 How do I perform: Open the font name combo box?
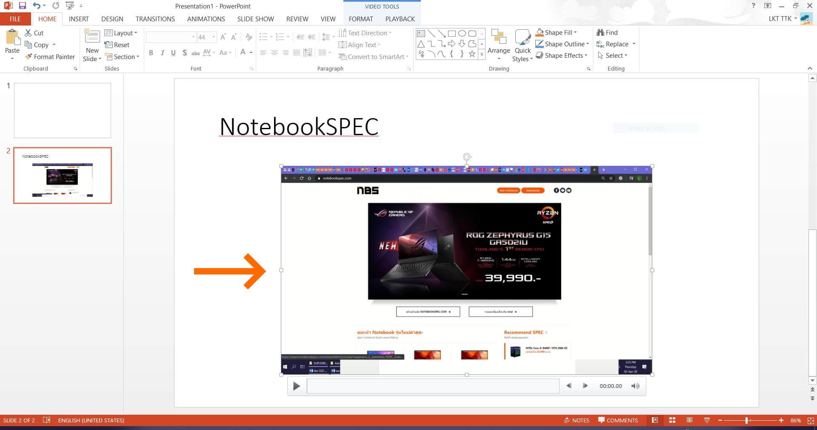(x=171, y=37)
